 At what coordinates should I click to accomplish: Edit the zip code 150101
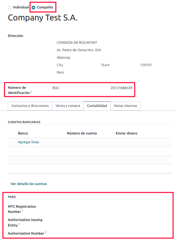(x=146, y=65)
